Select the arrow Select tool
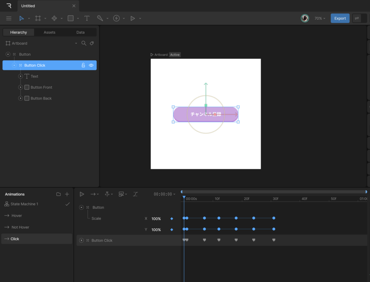This screenshot has height=282, width=370. (22, 18)
